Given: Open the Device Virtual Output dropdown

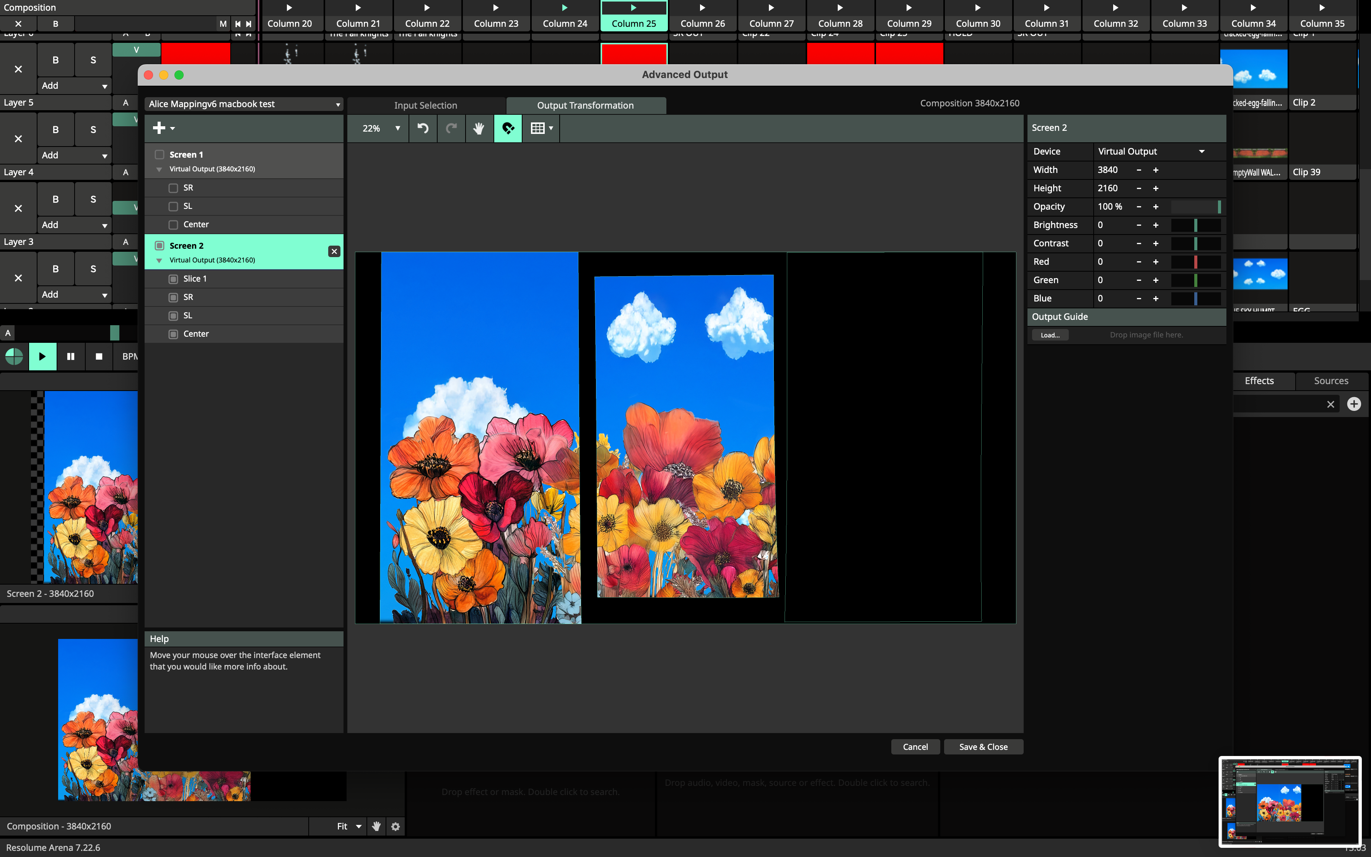Looking at the screenshot, I should click(1150, 152).
